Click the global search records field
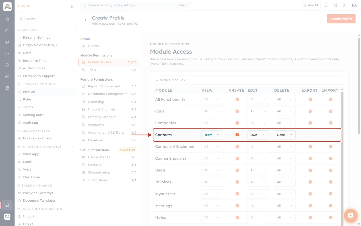361x226 pixels. point(135,5)
